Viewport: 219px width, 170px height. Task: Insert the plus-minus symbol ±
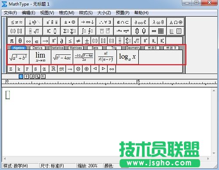[x=87, y=41]
